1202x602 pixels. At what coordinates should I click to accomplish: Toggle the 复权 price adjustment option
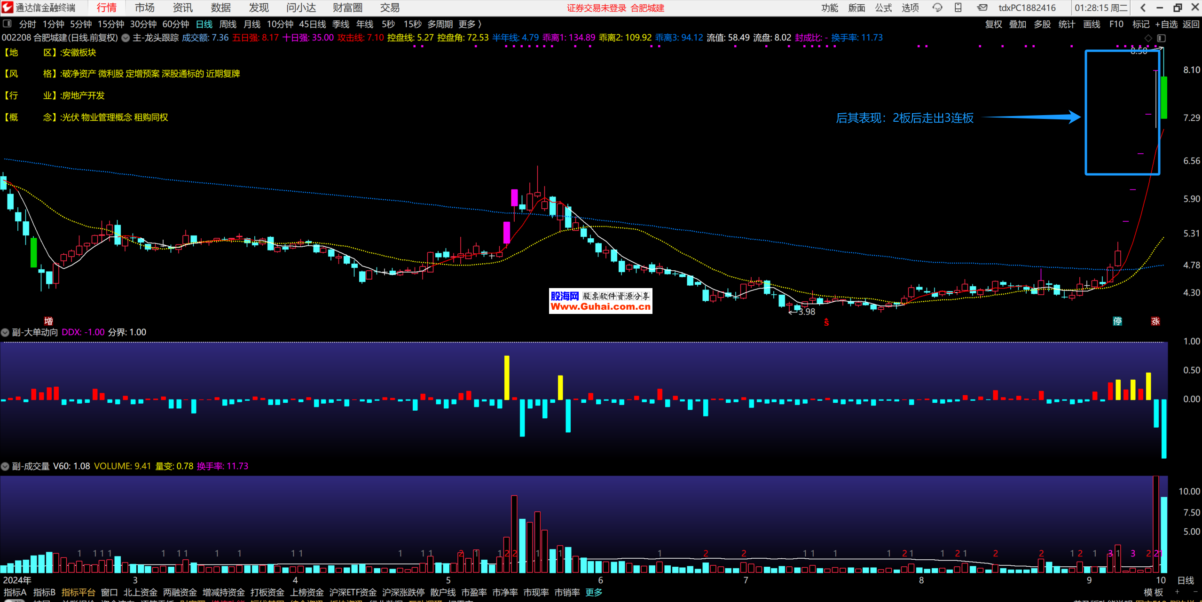pos(993,24)
